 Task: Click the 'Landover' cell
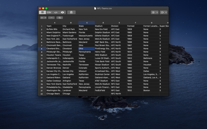[71, 90]
